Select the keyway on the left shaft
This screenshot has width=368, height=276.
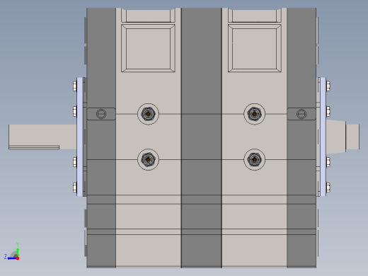(x=34, y=147)
